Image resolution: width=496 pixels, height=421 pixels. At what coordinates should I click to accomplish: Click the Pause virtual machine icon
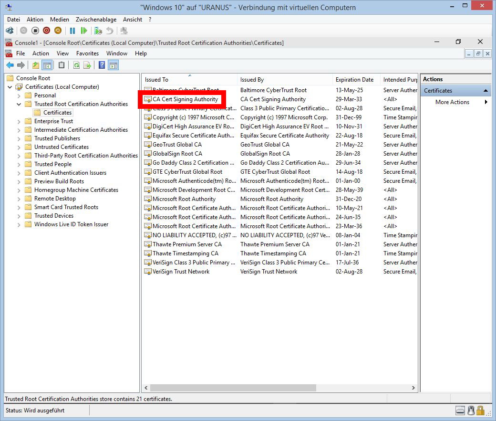pyautogui.click(x=72, y=31)
